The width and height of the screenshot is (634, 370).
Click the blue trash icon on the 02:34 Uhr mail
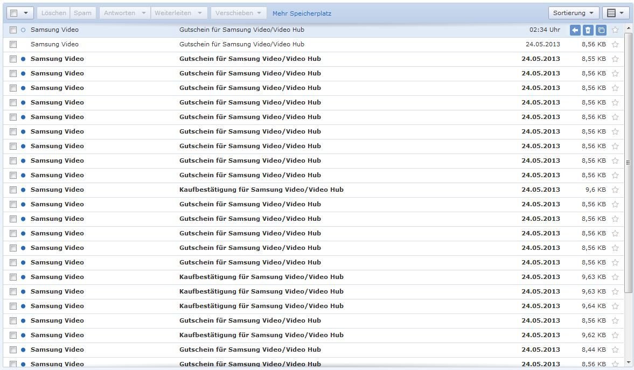point(588,30)
